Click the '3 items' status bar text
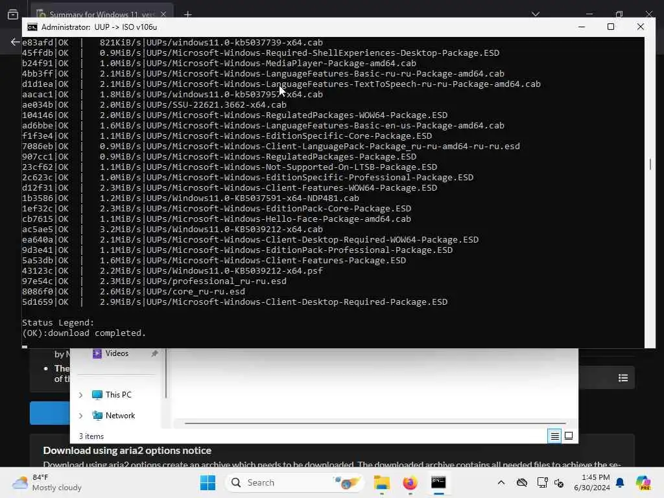This screenshot has height=498, width=664. (x=91, y=436)
